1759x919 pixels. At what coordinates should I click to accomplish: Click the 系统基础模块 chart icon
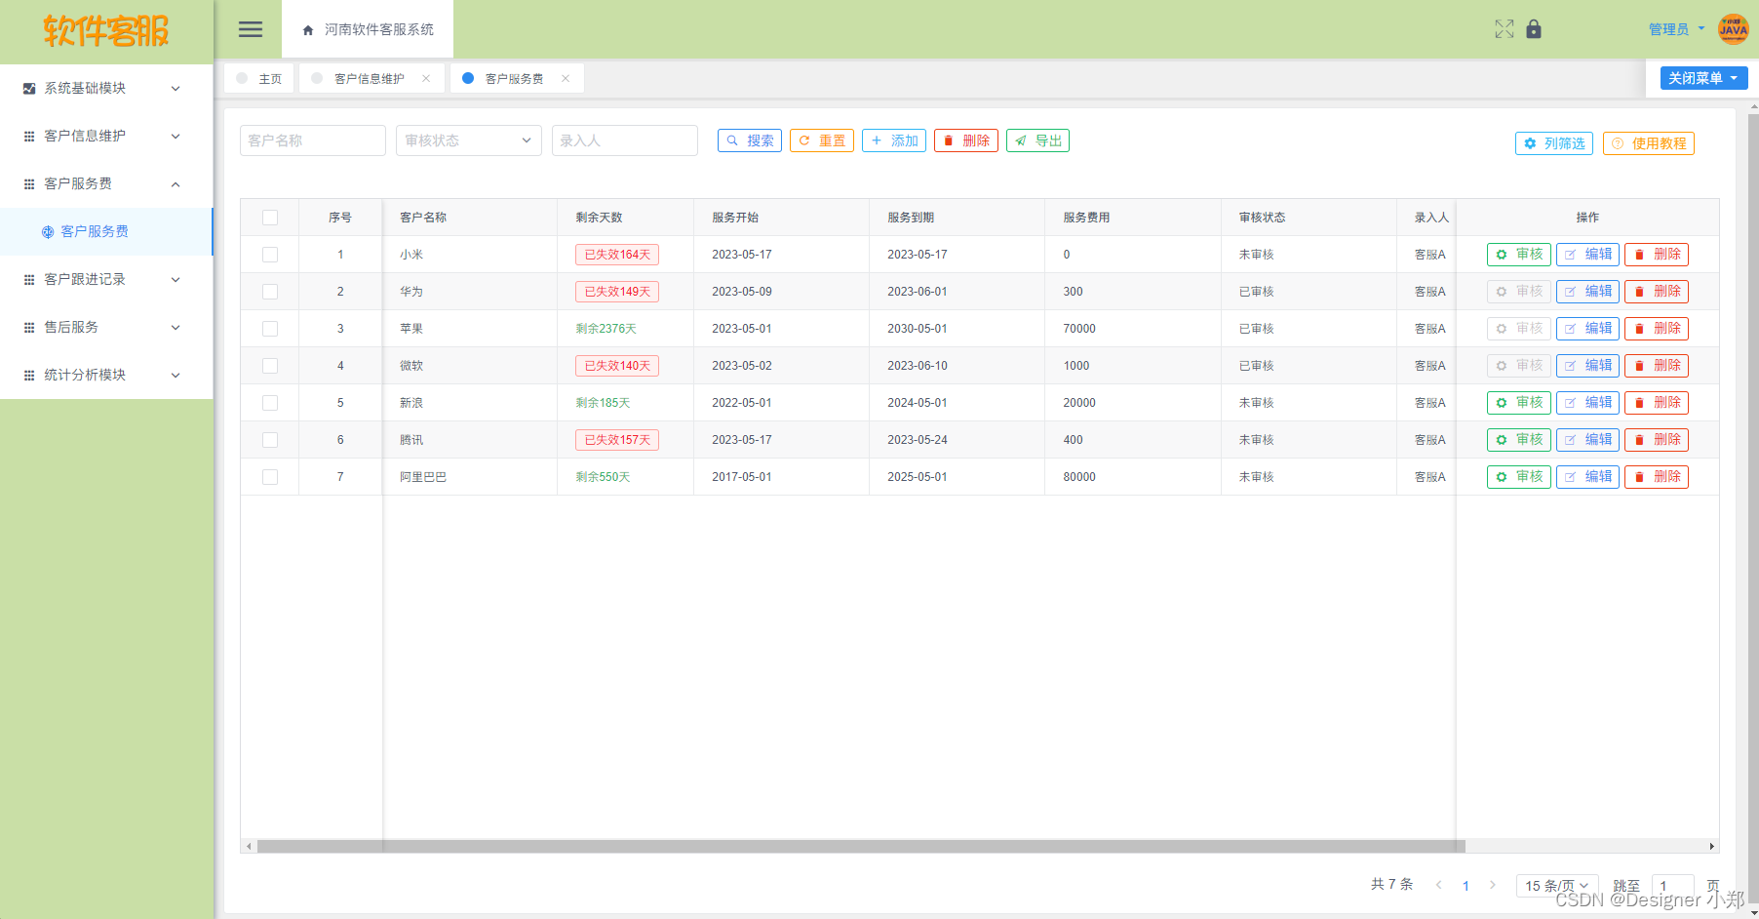click(29, 88)
